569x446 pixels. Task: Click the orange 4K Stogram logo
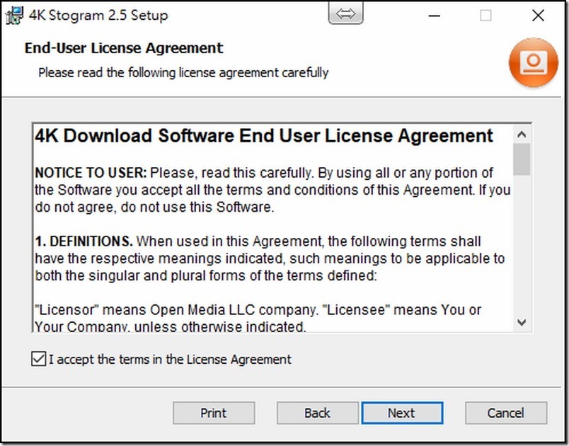tap(534, 62)
